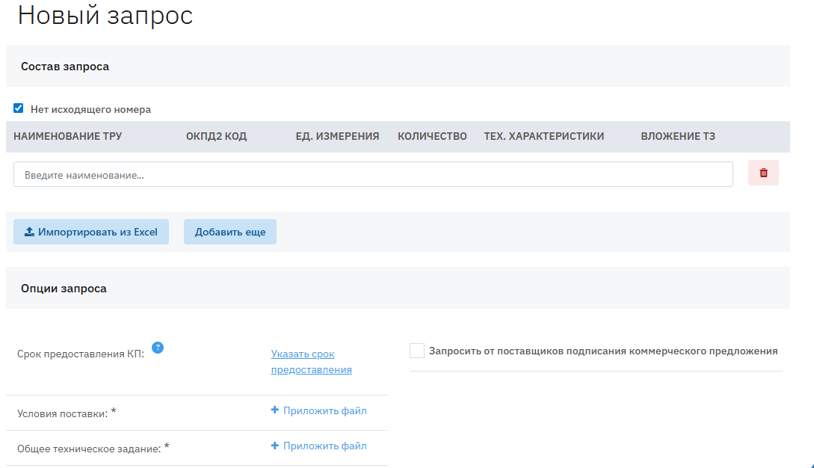814x468 pixels.
Task: Click the blue help icon near Срок предоставления КП
Action: click(x=158, y=348)
